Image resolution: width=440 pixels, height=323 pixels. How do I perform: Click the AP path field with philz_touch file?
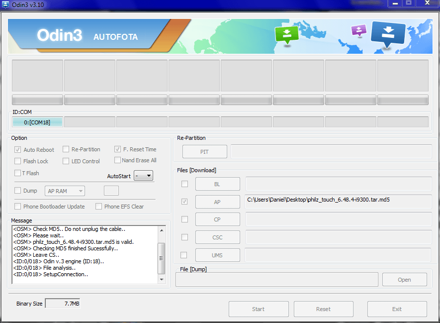[339, 202]
